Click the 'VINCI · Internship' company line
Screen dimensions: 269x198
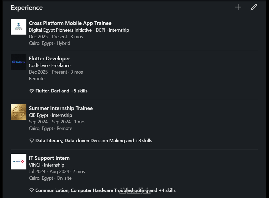coord(47,165)
